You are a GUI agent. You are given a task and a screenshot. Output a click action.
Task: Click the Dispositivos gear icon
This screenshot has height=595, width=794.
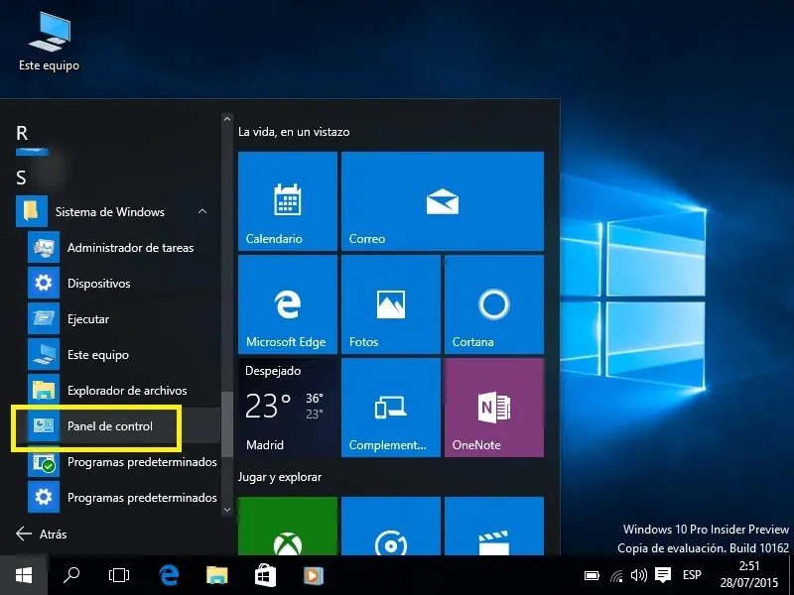pyautogui.click(x=44, y=284)
